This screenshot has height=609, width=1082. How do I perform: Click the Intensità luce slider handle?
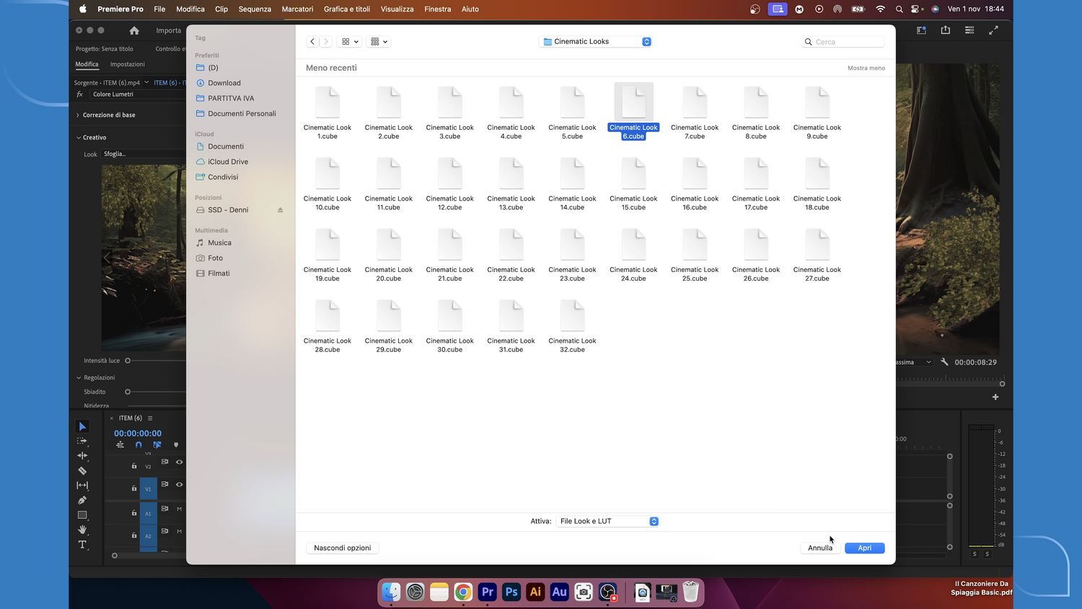click(x=128, y=361)
